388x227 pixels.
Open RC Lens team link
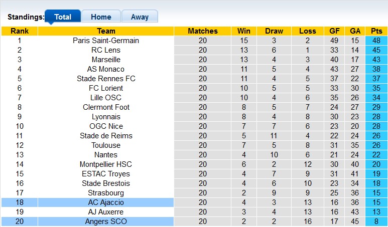[106, 50]
